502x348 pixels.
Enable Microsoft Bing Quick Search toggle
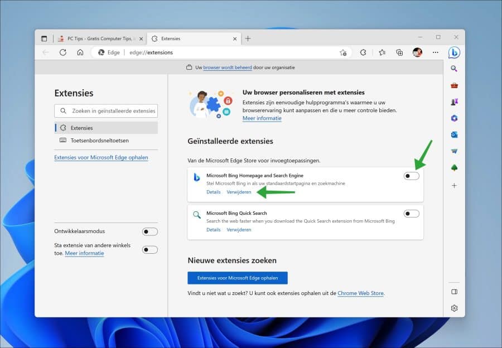pyautogui.click(x=411, y=214)
